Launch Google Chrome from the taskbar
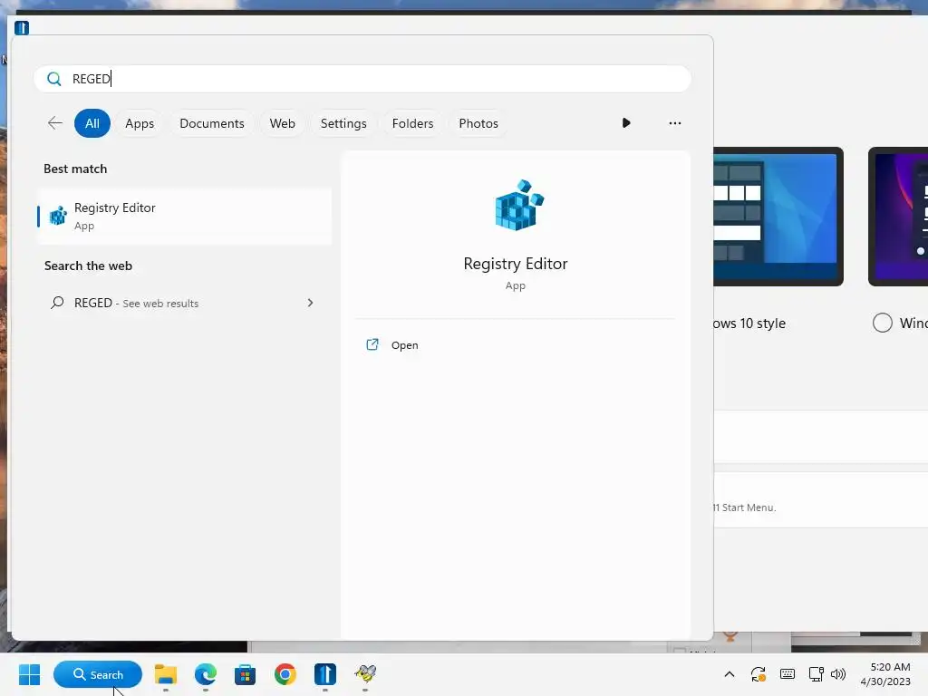Image resolution: width=928 pixels, height=696 pixels. pyautogui.click(x=285, y=674)
